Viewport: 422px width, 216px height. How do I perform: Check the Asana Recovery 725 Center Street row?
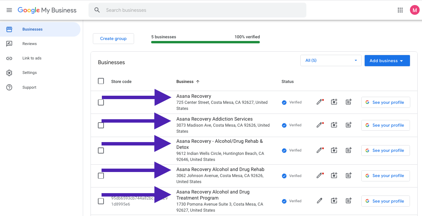click(101, 102)
